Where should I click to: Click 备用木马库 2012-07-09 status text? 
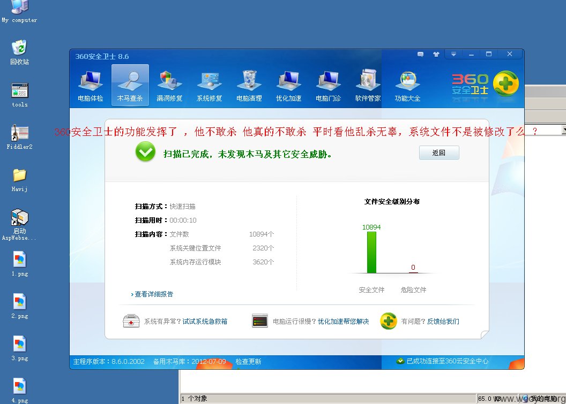[x=190, y=362]
